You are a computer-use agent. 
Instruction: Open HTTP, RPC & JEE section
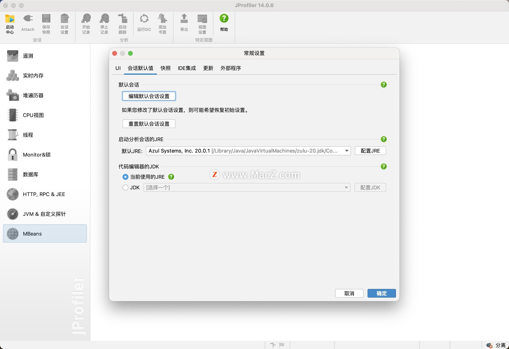click(45, 194)
